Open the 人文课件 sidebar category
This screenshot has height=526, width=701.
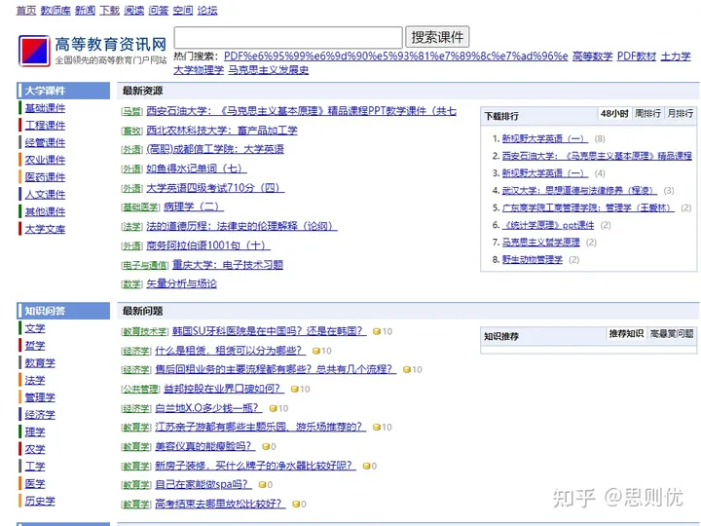45,195
